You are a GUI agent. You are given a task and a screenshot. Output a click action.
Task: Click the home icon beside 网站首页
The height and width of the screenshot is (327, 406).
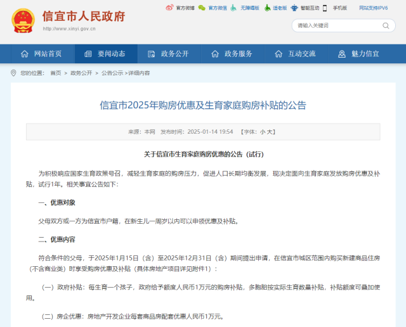(x=25, y=54)
